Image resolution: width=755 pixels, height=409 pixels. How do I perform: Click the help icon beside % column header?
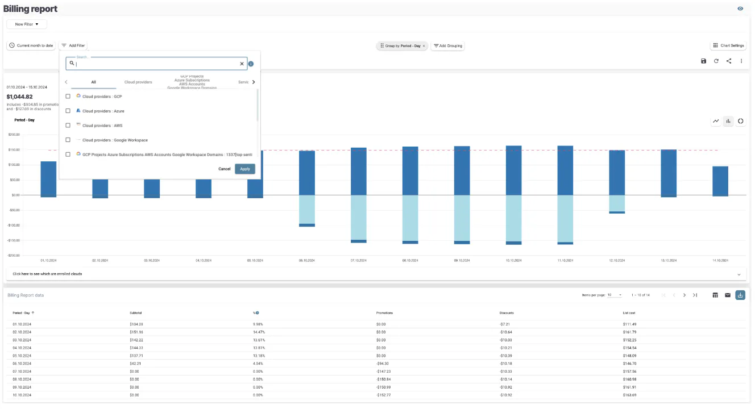point(258,312)
